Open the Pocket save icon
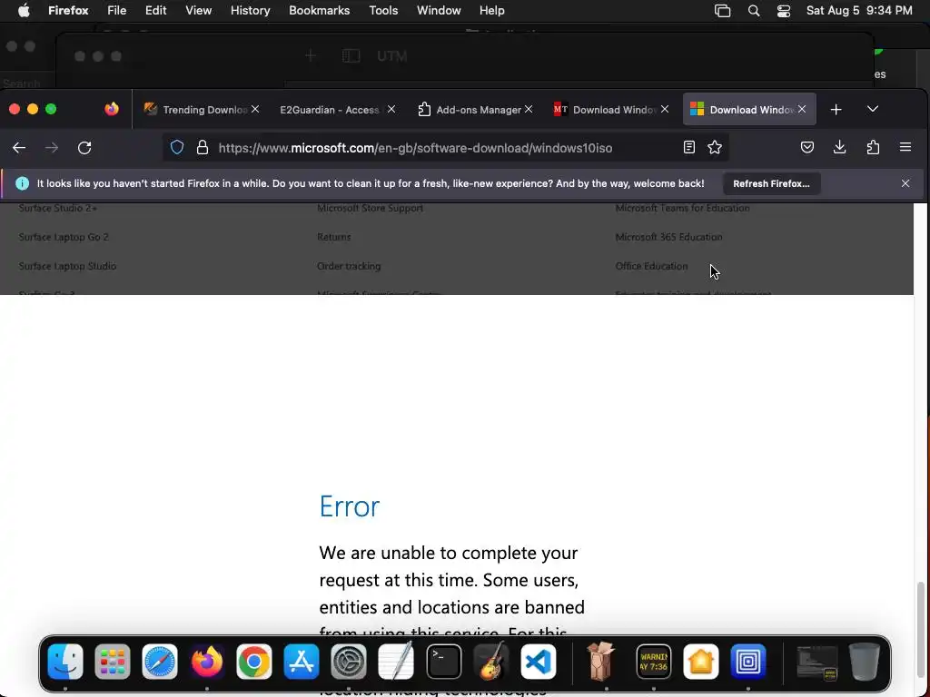The width and height of the screenshot is (930, 697). 807,148
